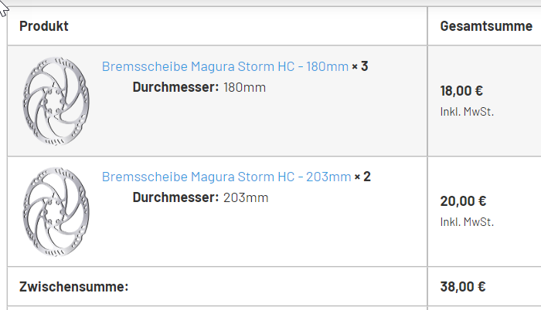
Task: Click the Durchmesser label below the 203mm link
Action: (175, 198)
